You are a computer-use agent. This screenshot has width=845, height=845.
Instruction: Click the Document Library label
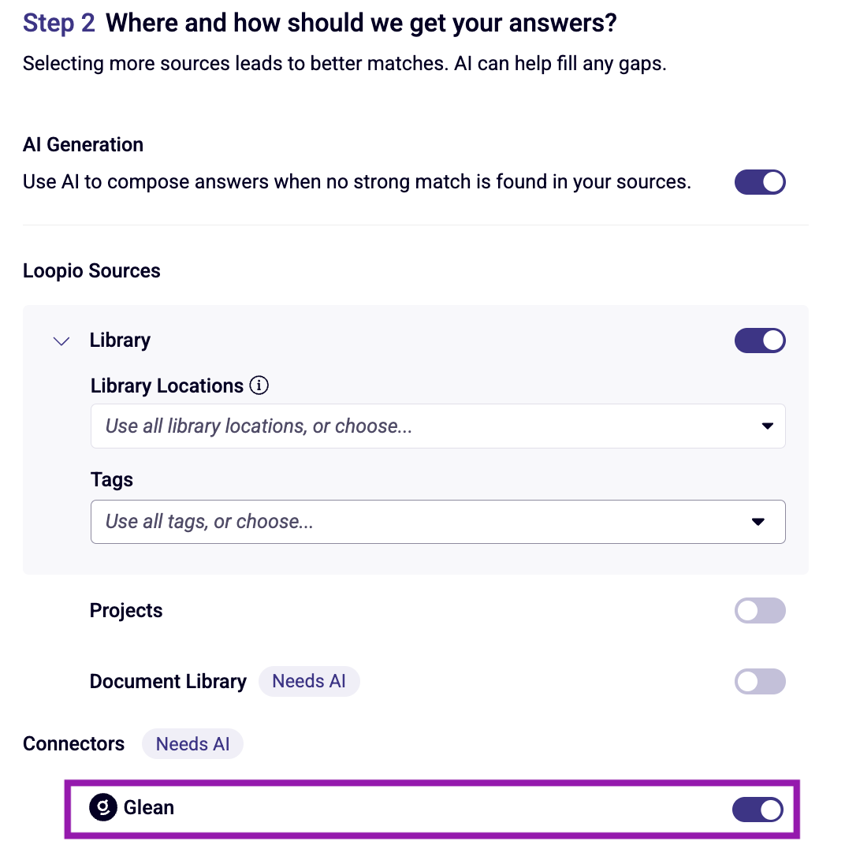(x=168, y=681)
